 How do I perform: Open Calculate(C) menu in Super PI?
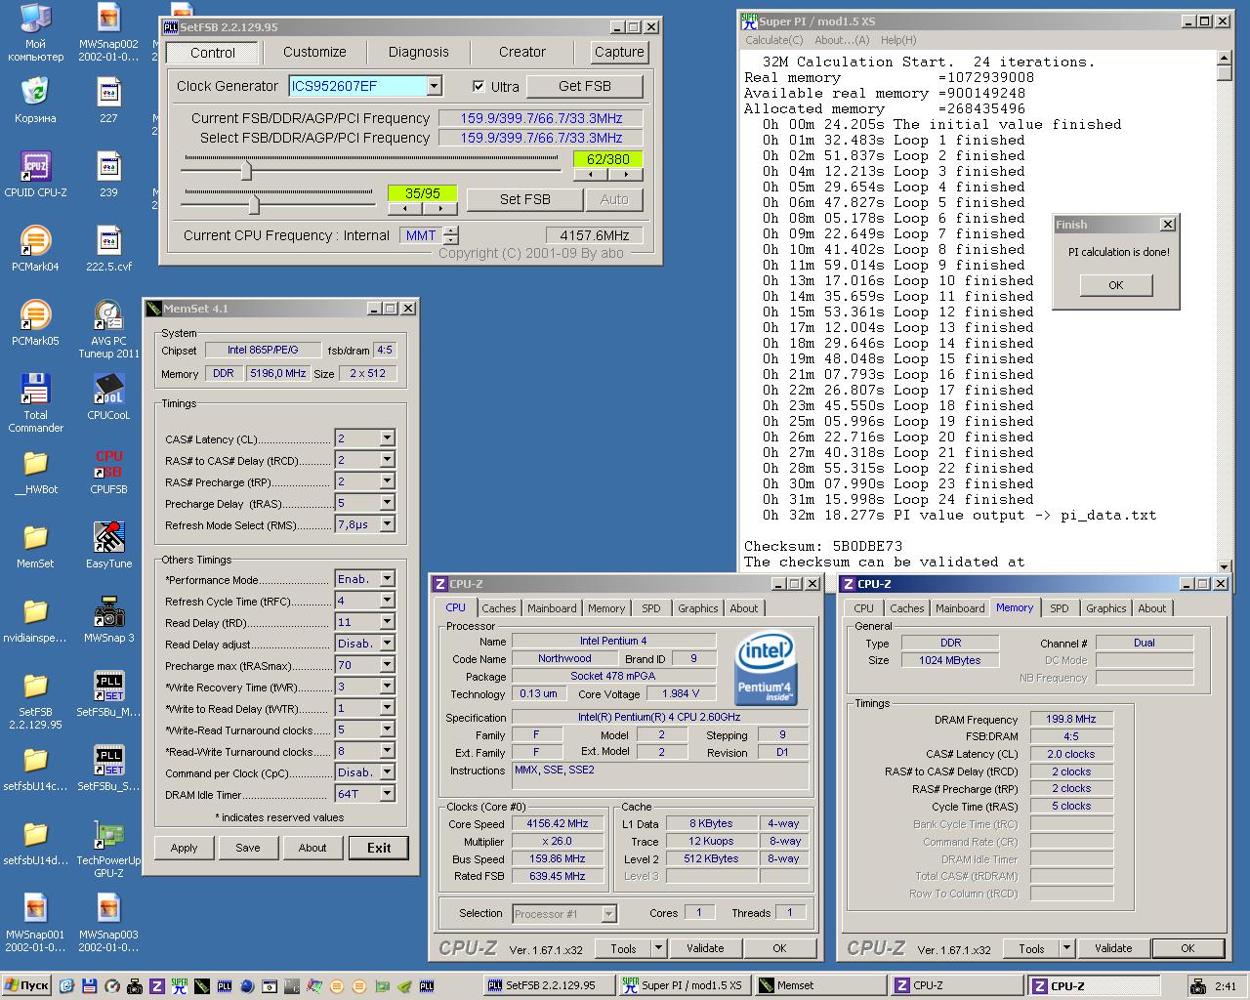coord(773,40)
